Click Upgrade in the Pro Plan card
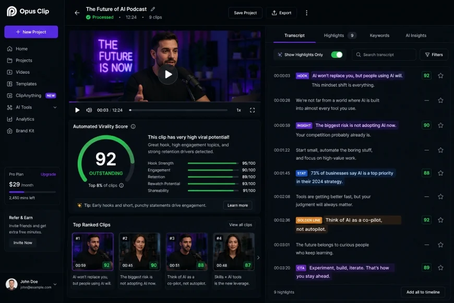The width and height of the screenshot is (454, 303). point(48,174)
